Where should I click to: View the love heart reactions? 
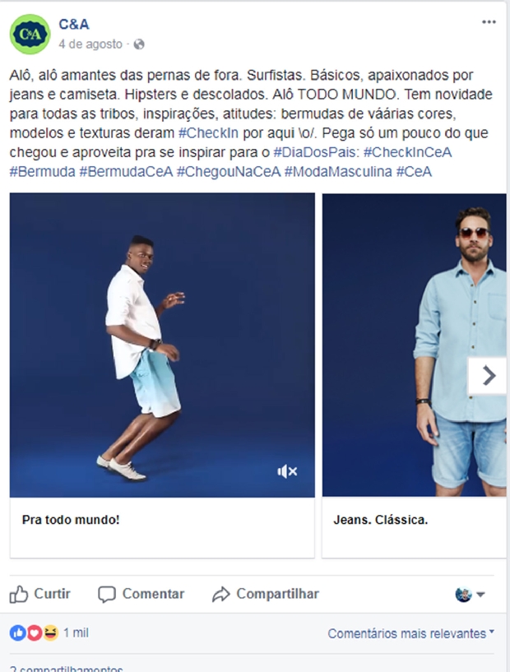point(35,633)
